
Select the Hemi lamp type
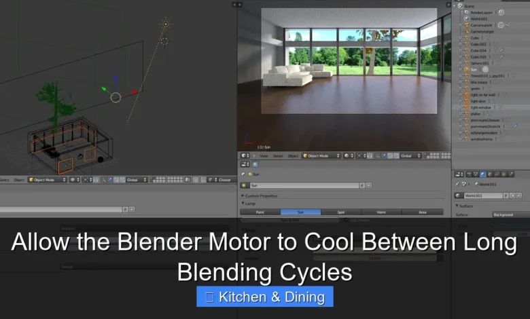pyautogui.click(x=381, y=212)
